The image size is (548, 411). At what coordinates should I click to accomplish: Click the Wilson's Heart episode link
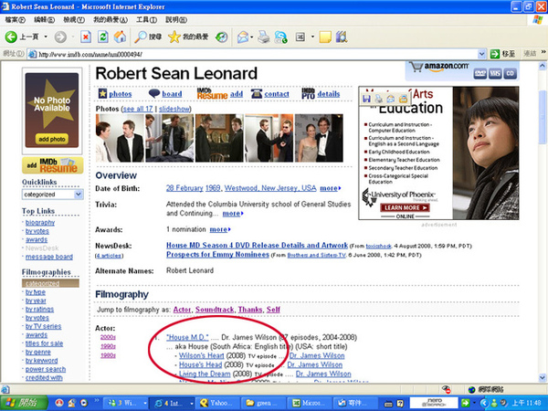tap(201, 355)
